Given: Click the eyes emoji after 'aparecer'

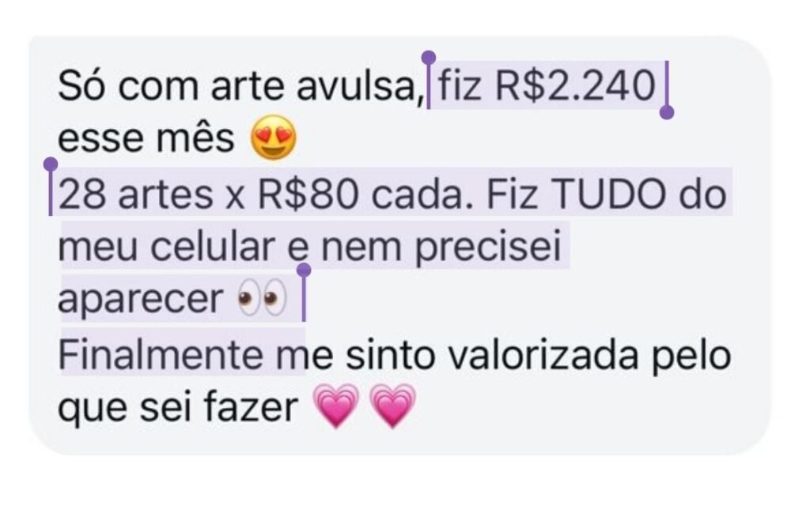Looking at the screenshot, I should 261,298.
